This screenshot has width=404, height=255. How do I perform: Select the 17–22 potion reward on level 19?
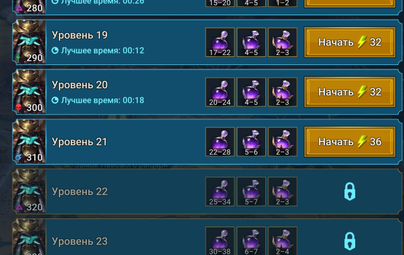(x=220, y=42)
